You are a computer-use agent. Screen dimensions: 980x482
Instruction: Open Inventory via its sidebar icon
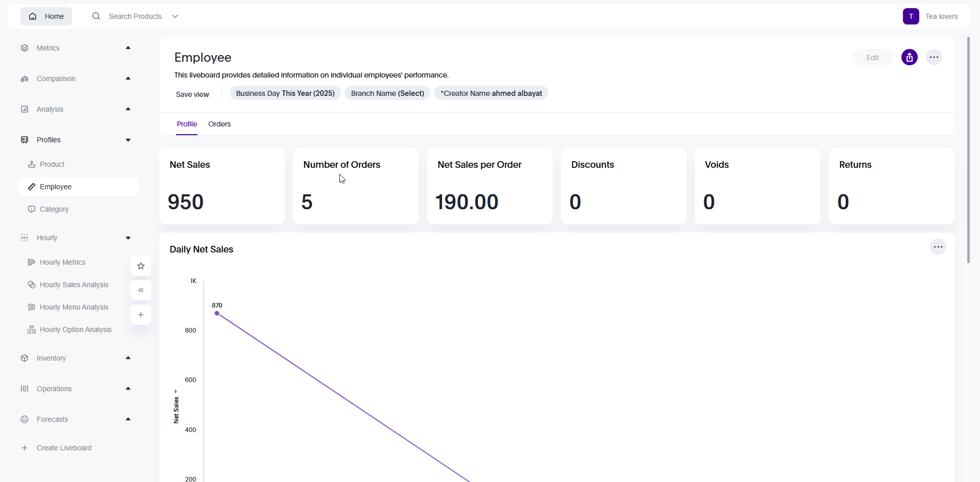[24, 358]
